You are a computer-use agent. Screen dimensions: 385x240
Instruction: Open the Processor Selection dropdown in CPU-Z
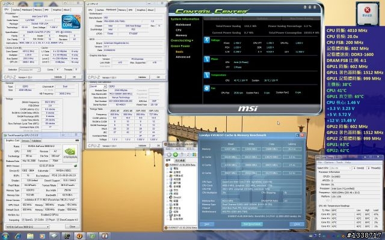click(x=29, y=70)
